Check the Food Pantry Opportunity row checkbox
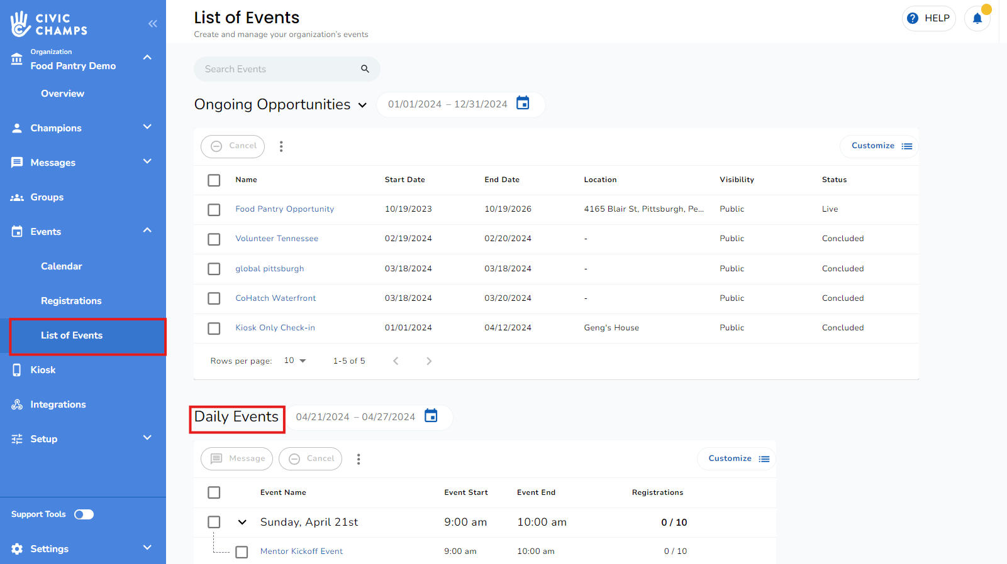Viewport: 1007px width, 564px height. (x=214, y=210)
